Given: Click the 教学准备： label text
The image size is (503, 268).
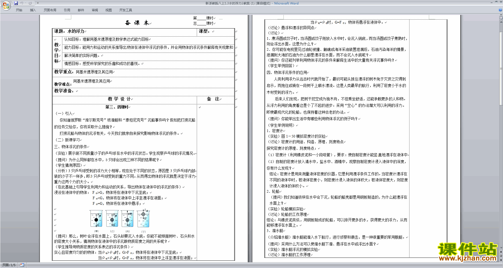Looking at the screenshot, I should coord(64,91).
